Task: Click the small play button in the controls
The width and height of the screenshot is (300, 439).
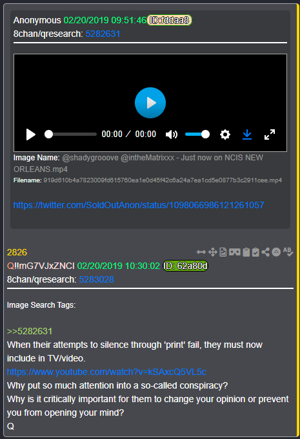Action: 31,134
